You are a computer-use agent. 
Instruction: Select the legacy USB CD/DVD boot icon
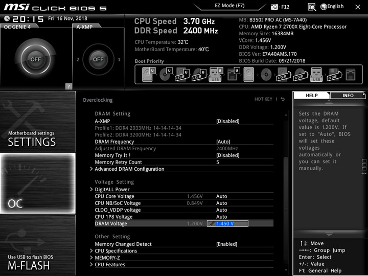[x=301, y=75]
